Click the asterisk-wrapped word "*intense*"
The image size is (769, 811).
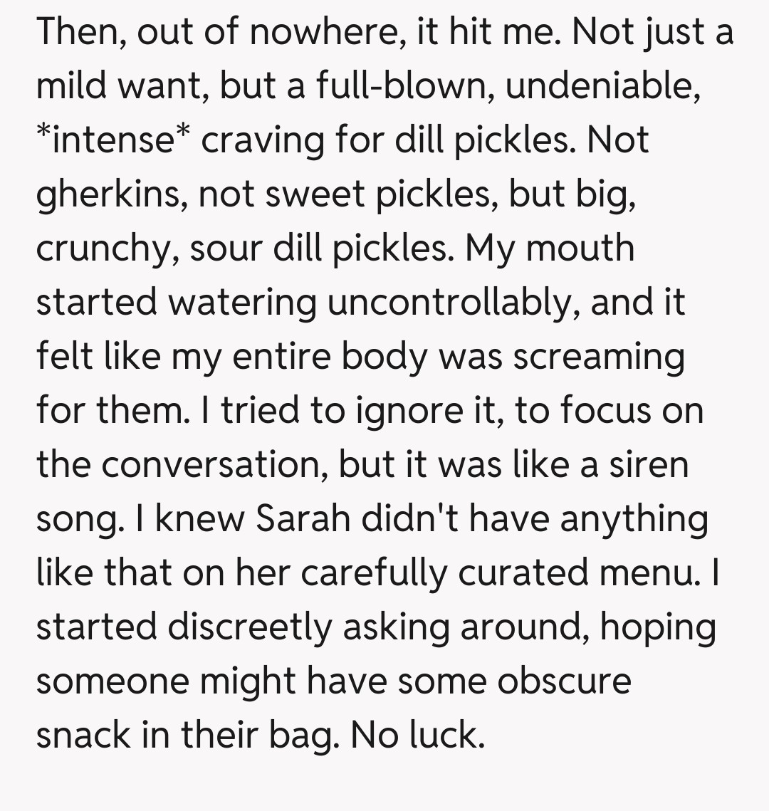click(114, 141)
